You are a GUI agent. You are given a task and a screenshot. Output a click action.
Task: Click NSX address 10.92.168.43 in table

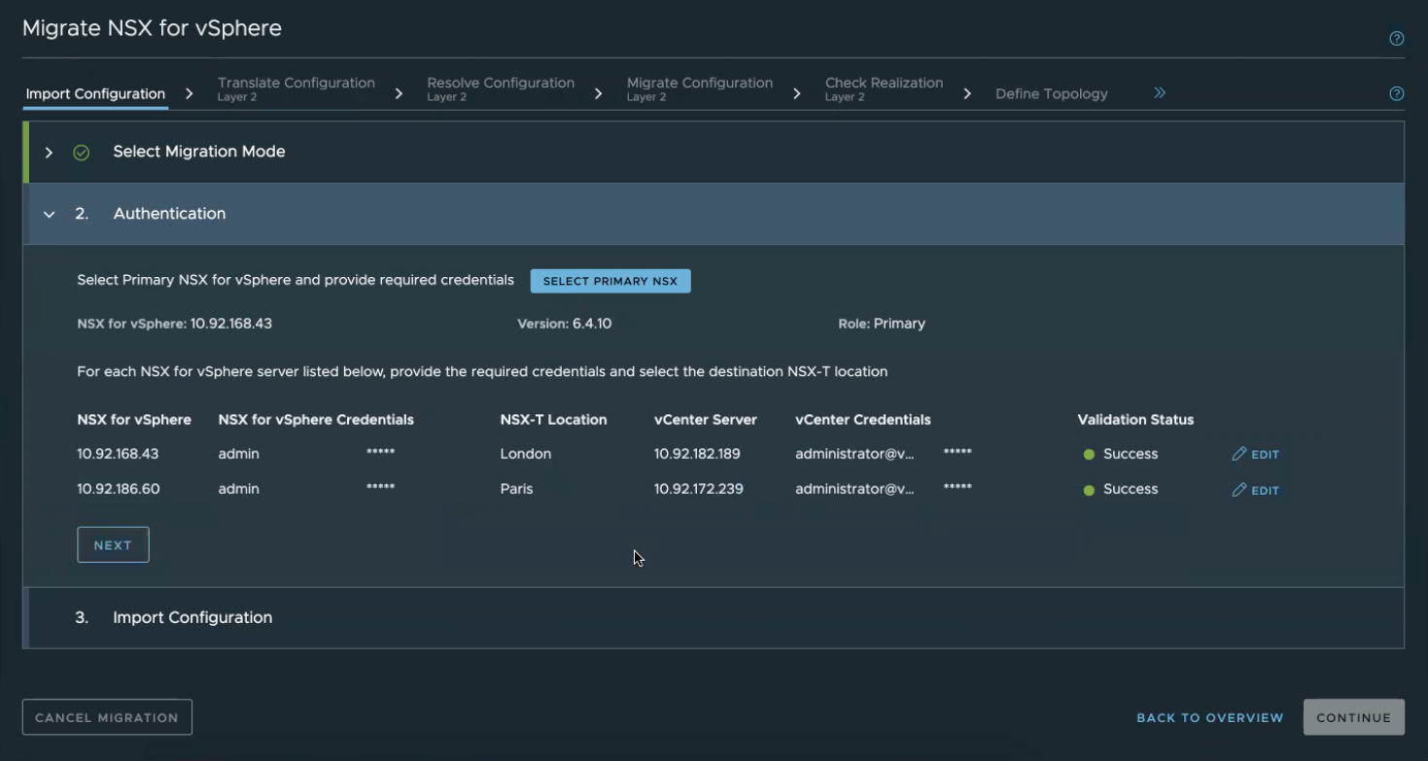pos(118,454)
